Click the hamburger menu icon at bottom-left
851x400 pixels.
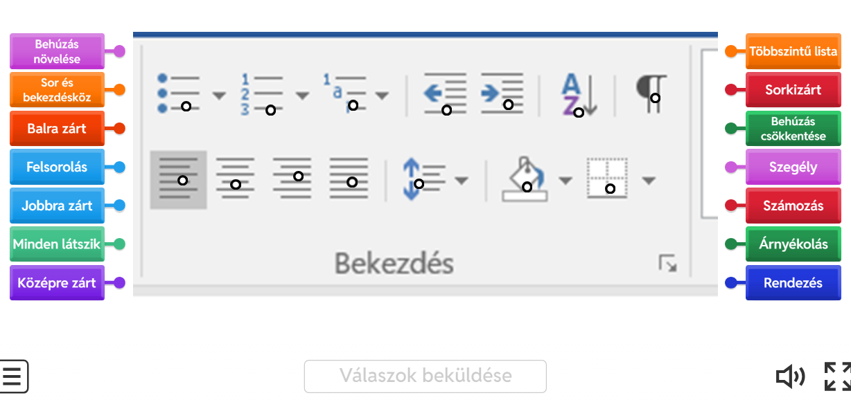point(13,376)
